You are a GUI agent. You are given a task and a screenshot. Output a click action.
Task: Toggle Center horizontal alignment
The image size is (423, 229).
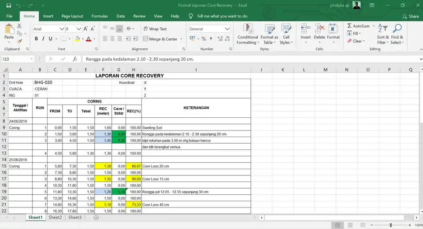pyautogui.click(x=112, y=39)
